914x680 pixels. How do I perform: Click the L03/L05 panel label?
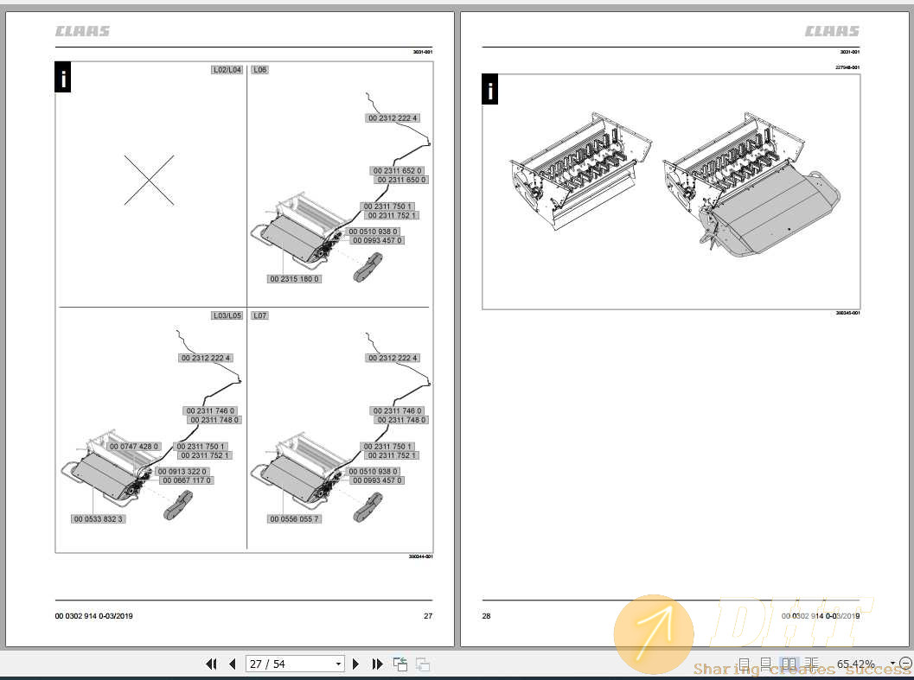tap(227, 315)
